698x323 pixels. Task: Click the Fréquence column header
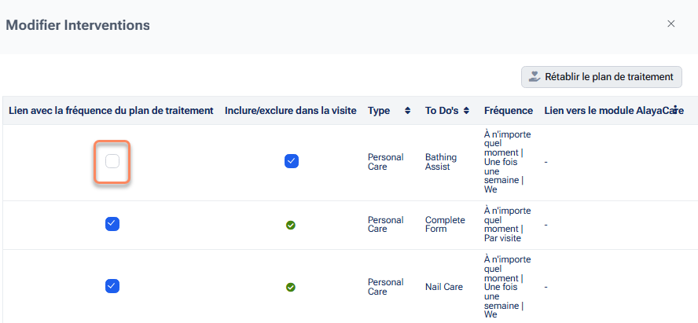pyautogui.click(x=509, y=111)
